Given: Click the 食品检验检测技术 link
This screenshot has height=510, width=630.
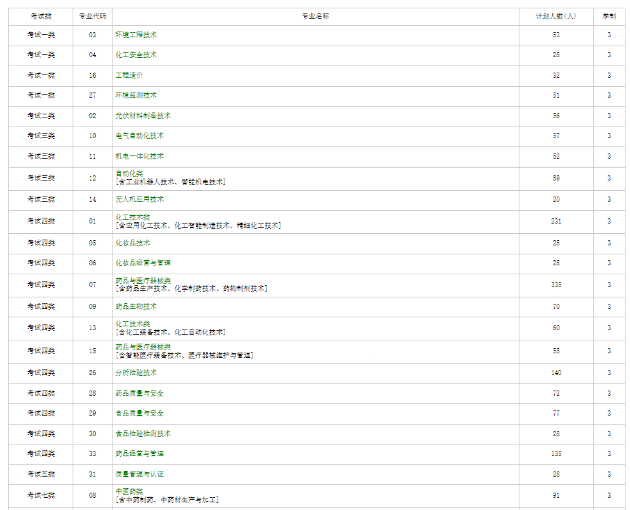Looking at the screenshot, I should (x=143, y=434).
